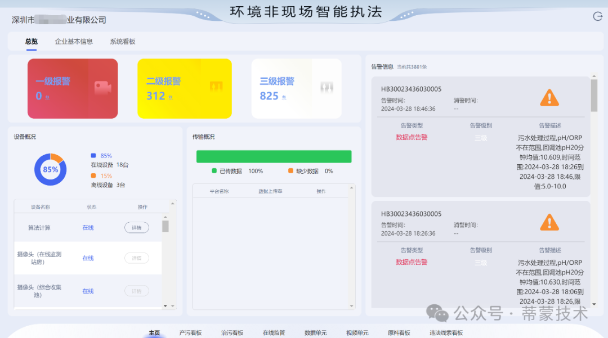Open the 数据点告警 link on the first alert

(412, 138)
